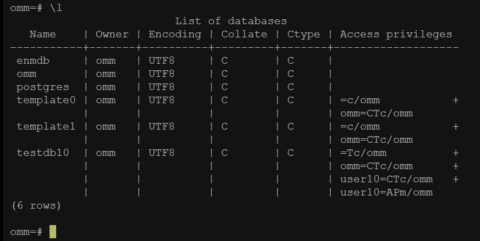This screenshot has width=480, height=241.
Task: Click UTF8 encoding in the enmdb row
Action: [x=161, y=60]
